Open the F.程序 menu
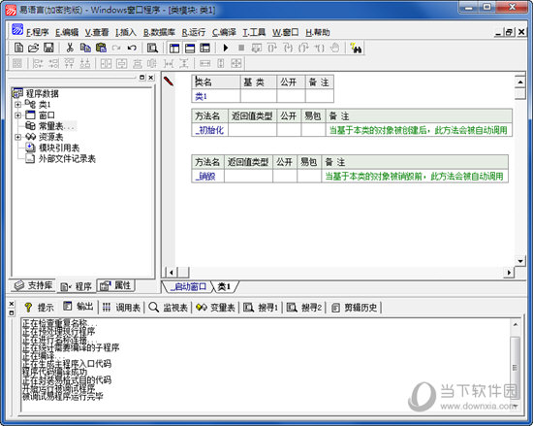The width and height of the screenshot is (533, 426). pos(38,32)
